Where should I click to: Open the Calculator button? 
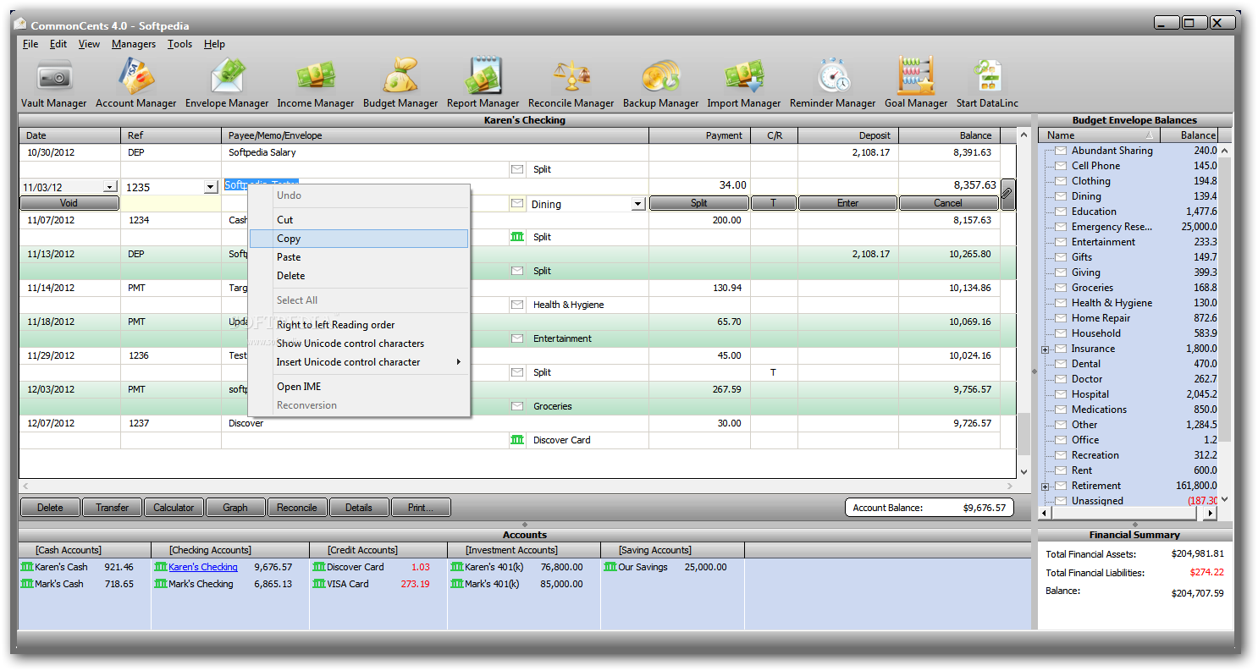click(x=174, y=508)
